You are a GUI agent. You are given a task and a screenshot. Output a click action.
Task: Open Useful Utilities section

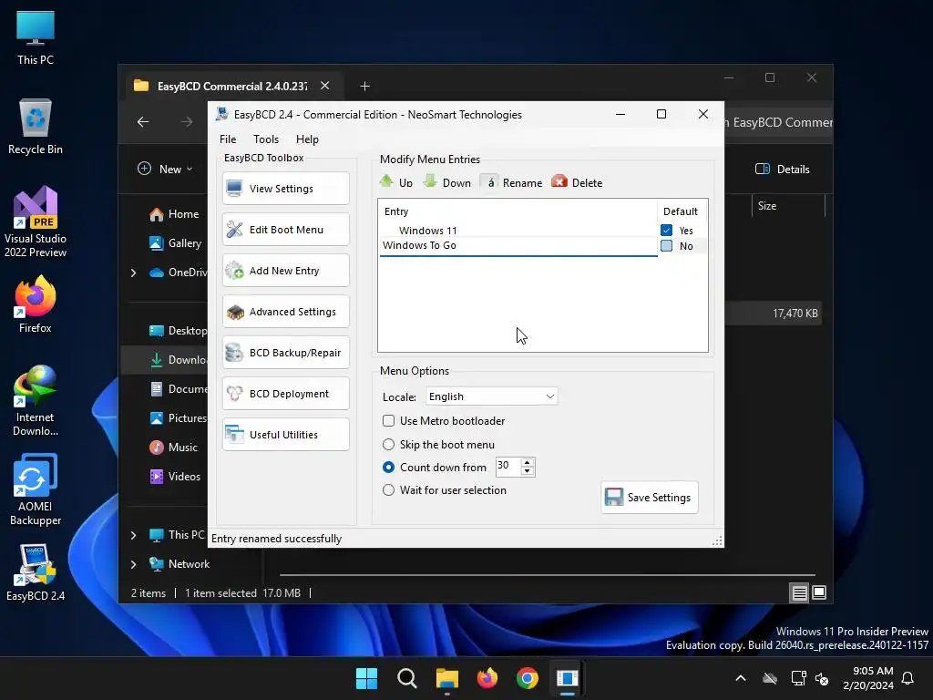[x=285, y=435]
